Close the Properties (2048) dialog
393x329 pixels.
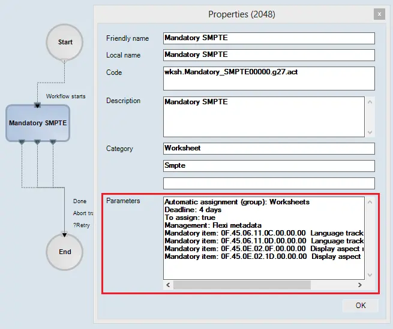point(379,14)
